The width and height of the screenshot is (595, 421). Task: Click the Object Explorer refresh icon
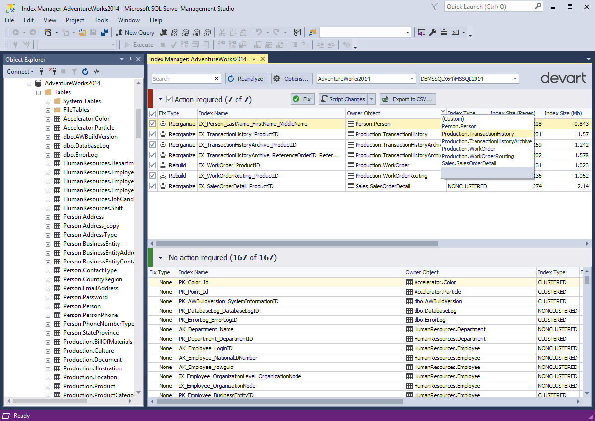tap(85, 72)
